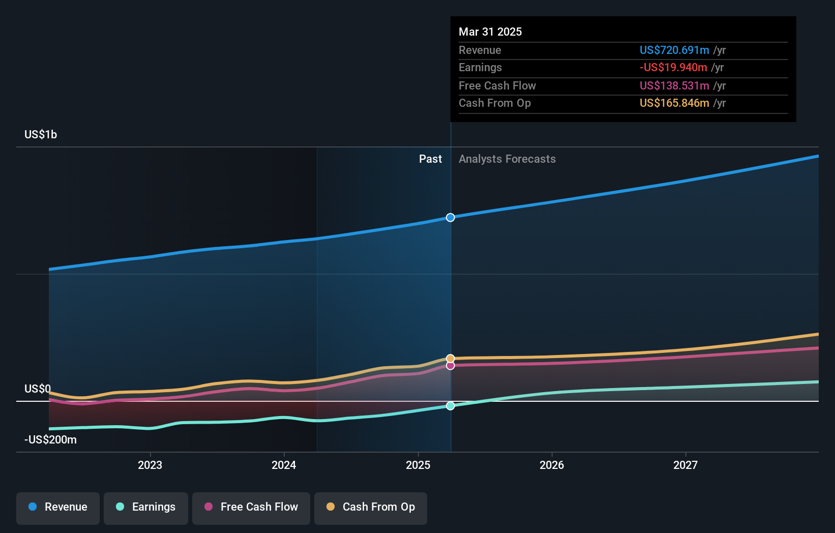Screen dimensions: 835x533
Task: Toggle the Free Cash Flow legend button
Action: [251, 508]
